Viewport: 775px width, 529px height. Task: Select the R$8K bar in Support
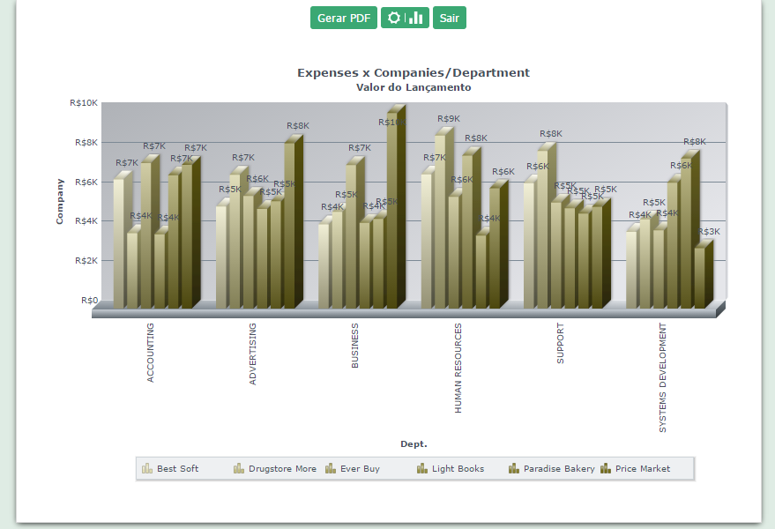pyautogui.click(x=543, y=229)
